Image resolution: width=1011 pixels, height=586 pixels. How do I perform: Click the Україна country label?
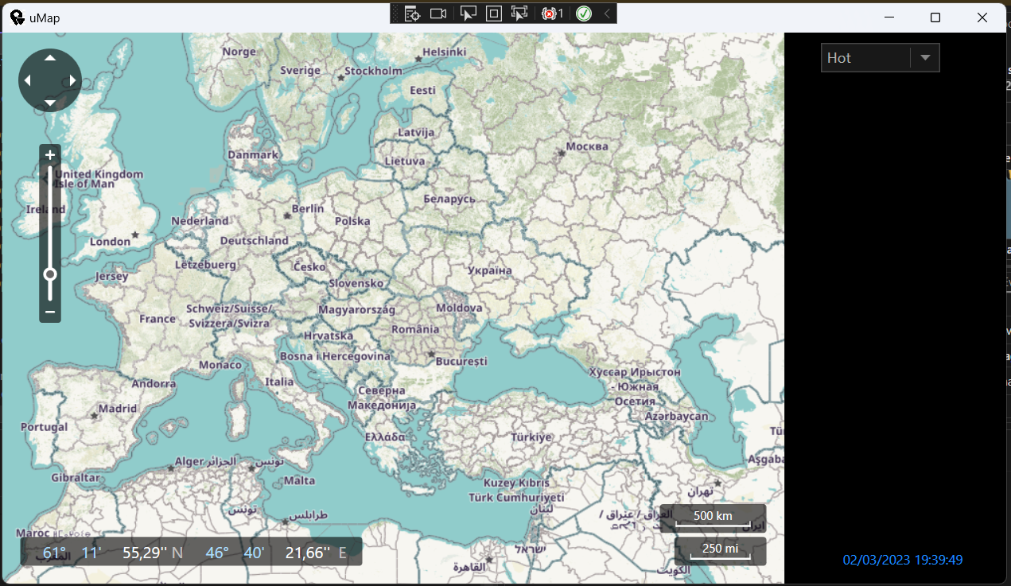[490, 270]
